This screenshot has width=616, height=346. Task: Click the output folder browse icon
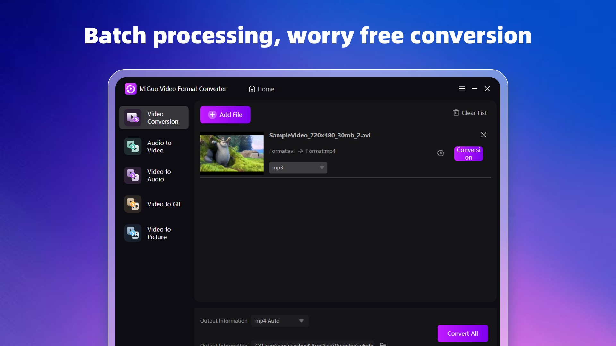383,344
